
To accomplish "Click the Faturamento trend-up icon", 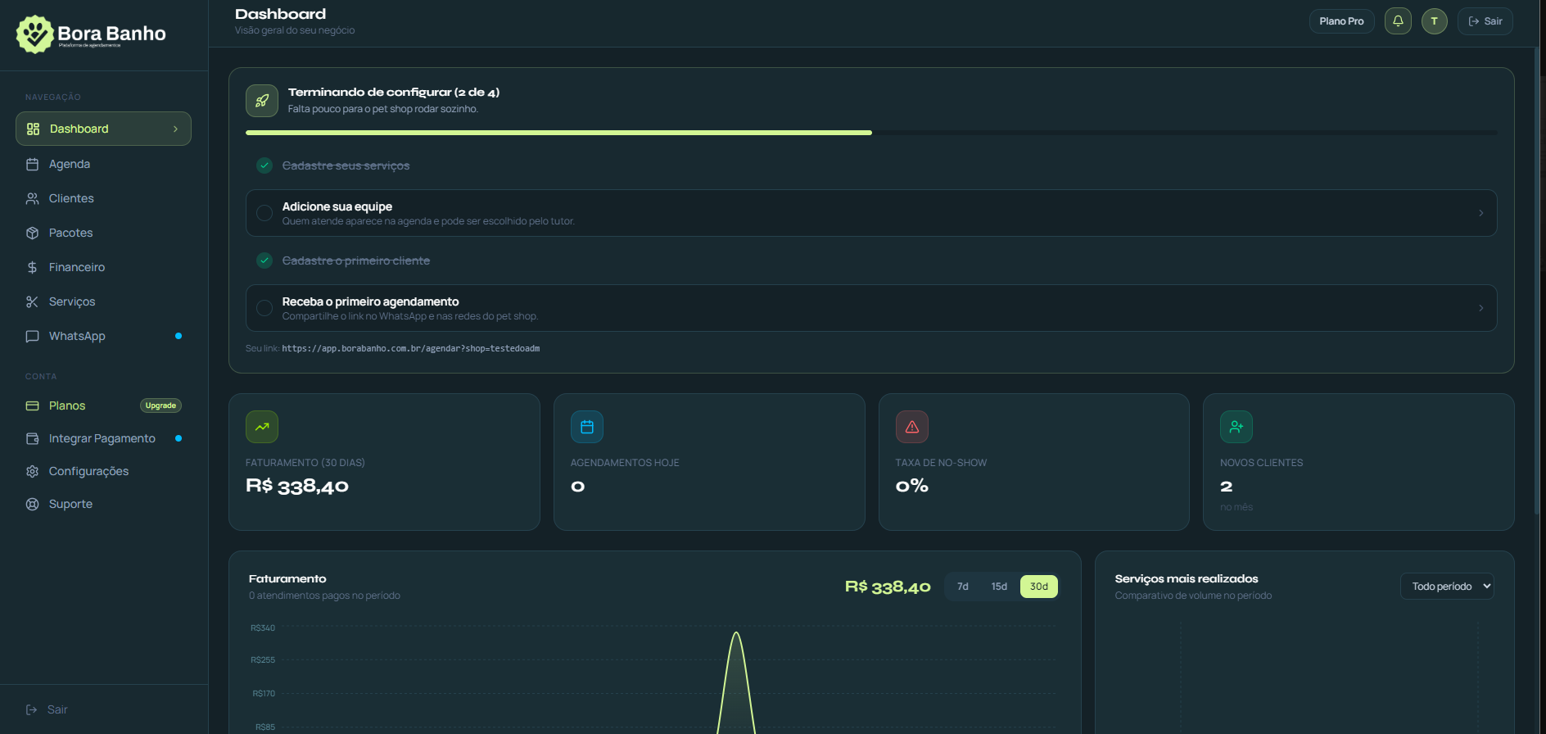I will coord(262,427).
